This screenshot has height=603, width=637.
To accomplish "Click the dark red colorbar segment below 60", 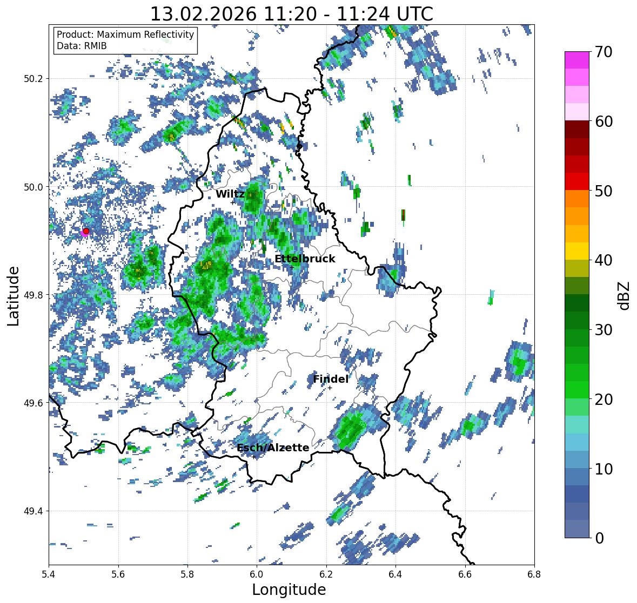I will [x=577, y=130].
